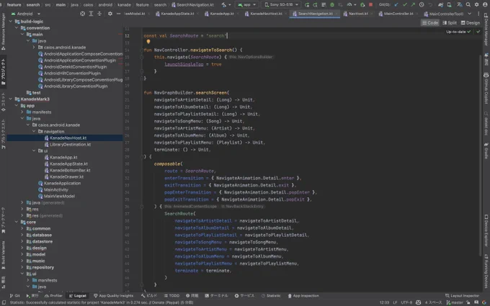
Task: Switch to NavHost.kt editor tab
Action: (x=358, y=14)
